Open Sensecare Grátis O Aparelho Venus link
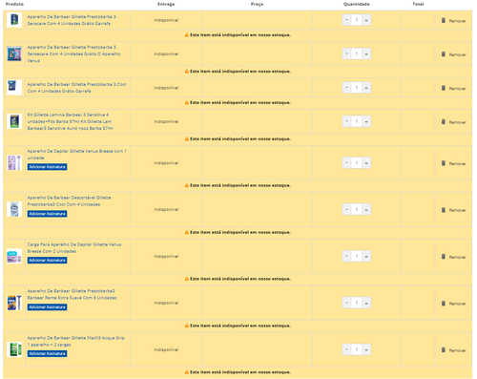This screenshot has height=379, width=477. 73,53
